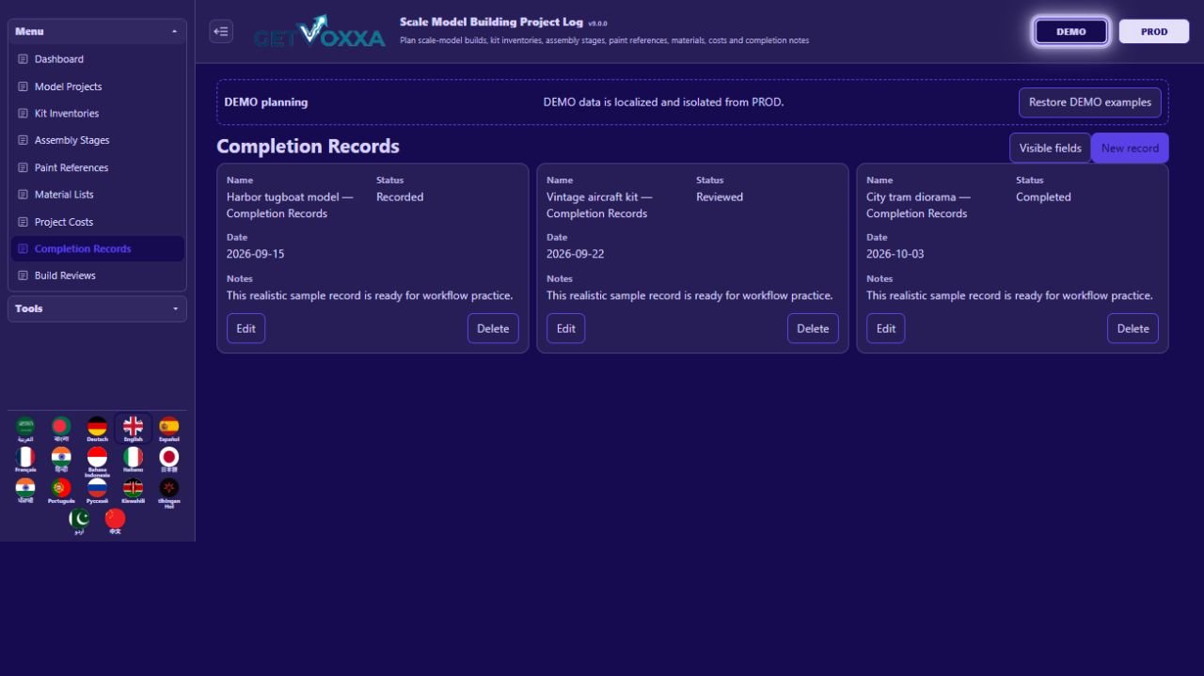
Task: Restore DEMO examples
Action: [1089, 102]
